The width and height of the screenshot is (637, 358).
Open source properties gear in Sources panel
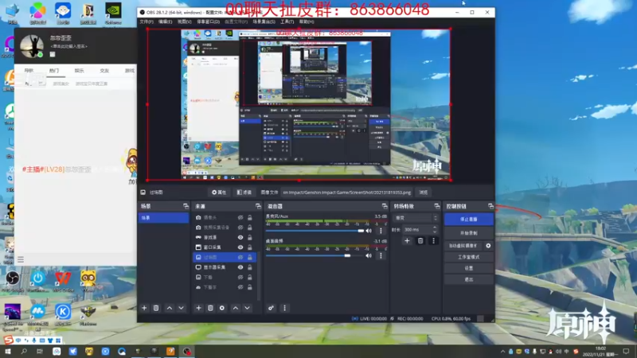(222, 308)
